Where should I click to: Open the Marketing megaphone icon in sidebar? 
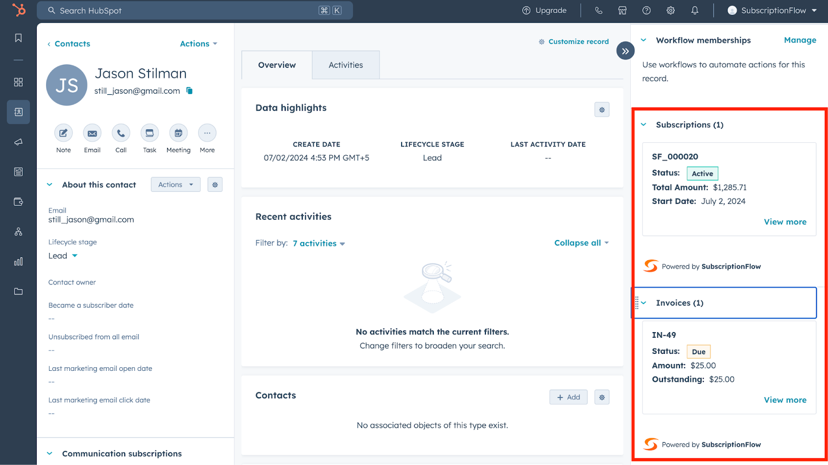(x=18, y=142)
